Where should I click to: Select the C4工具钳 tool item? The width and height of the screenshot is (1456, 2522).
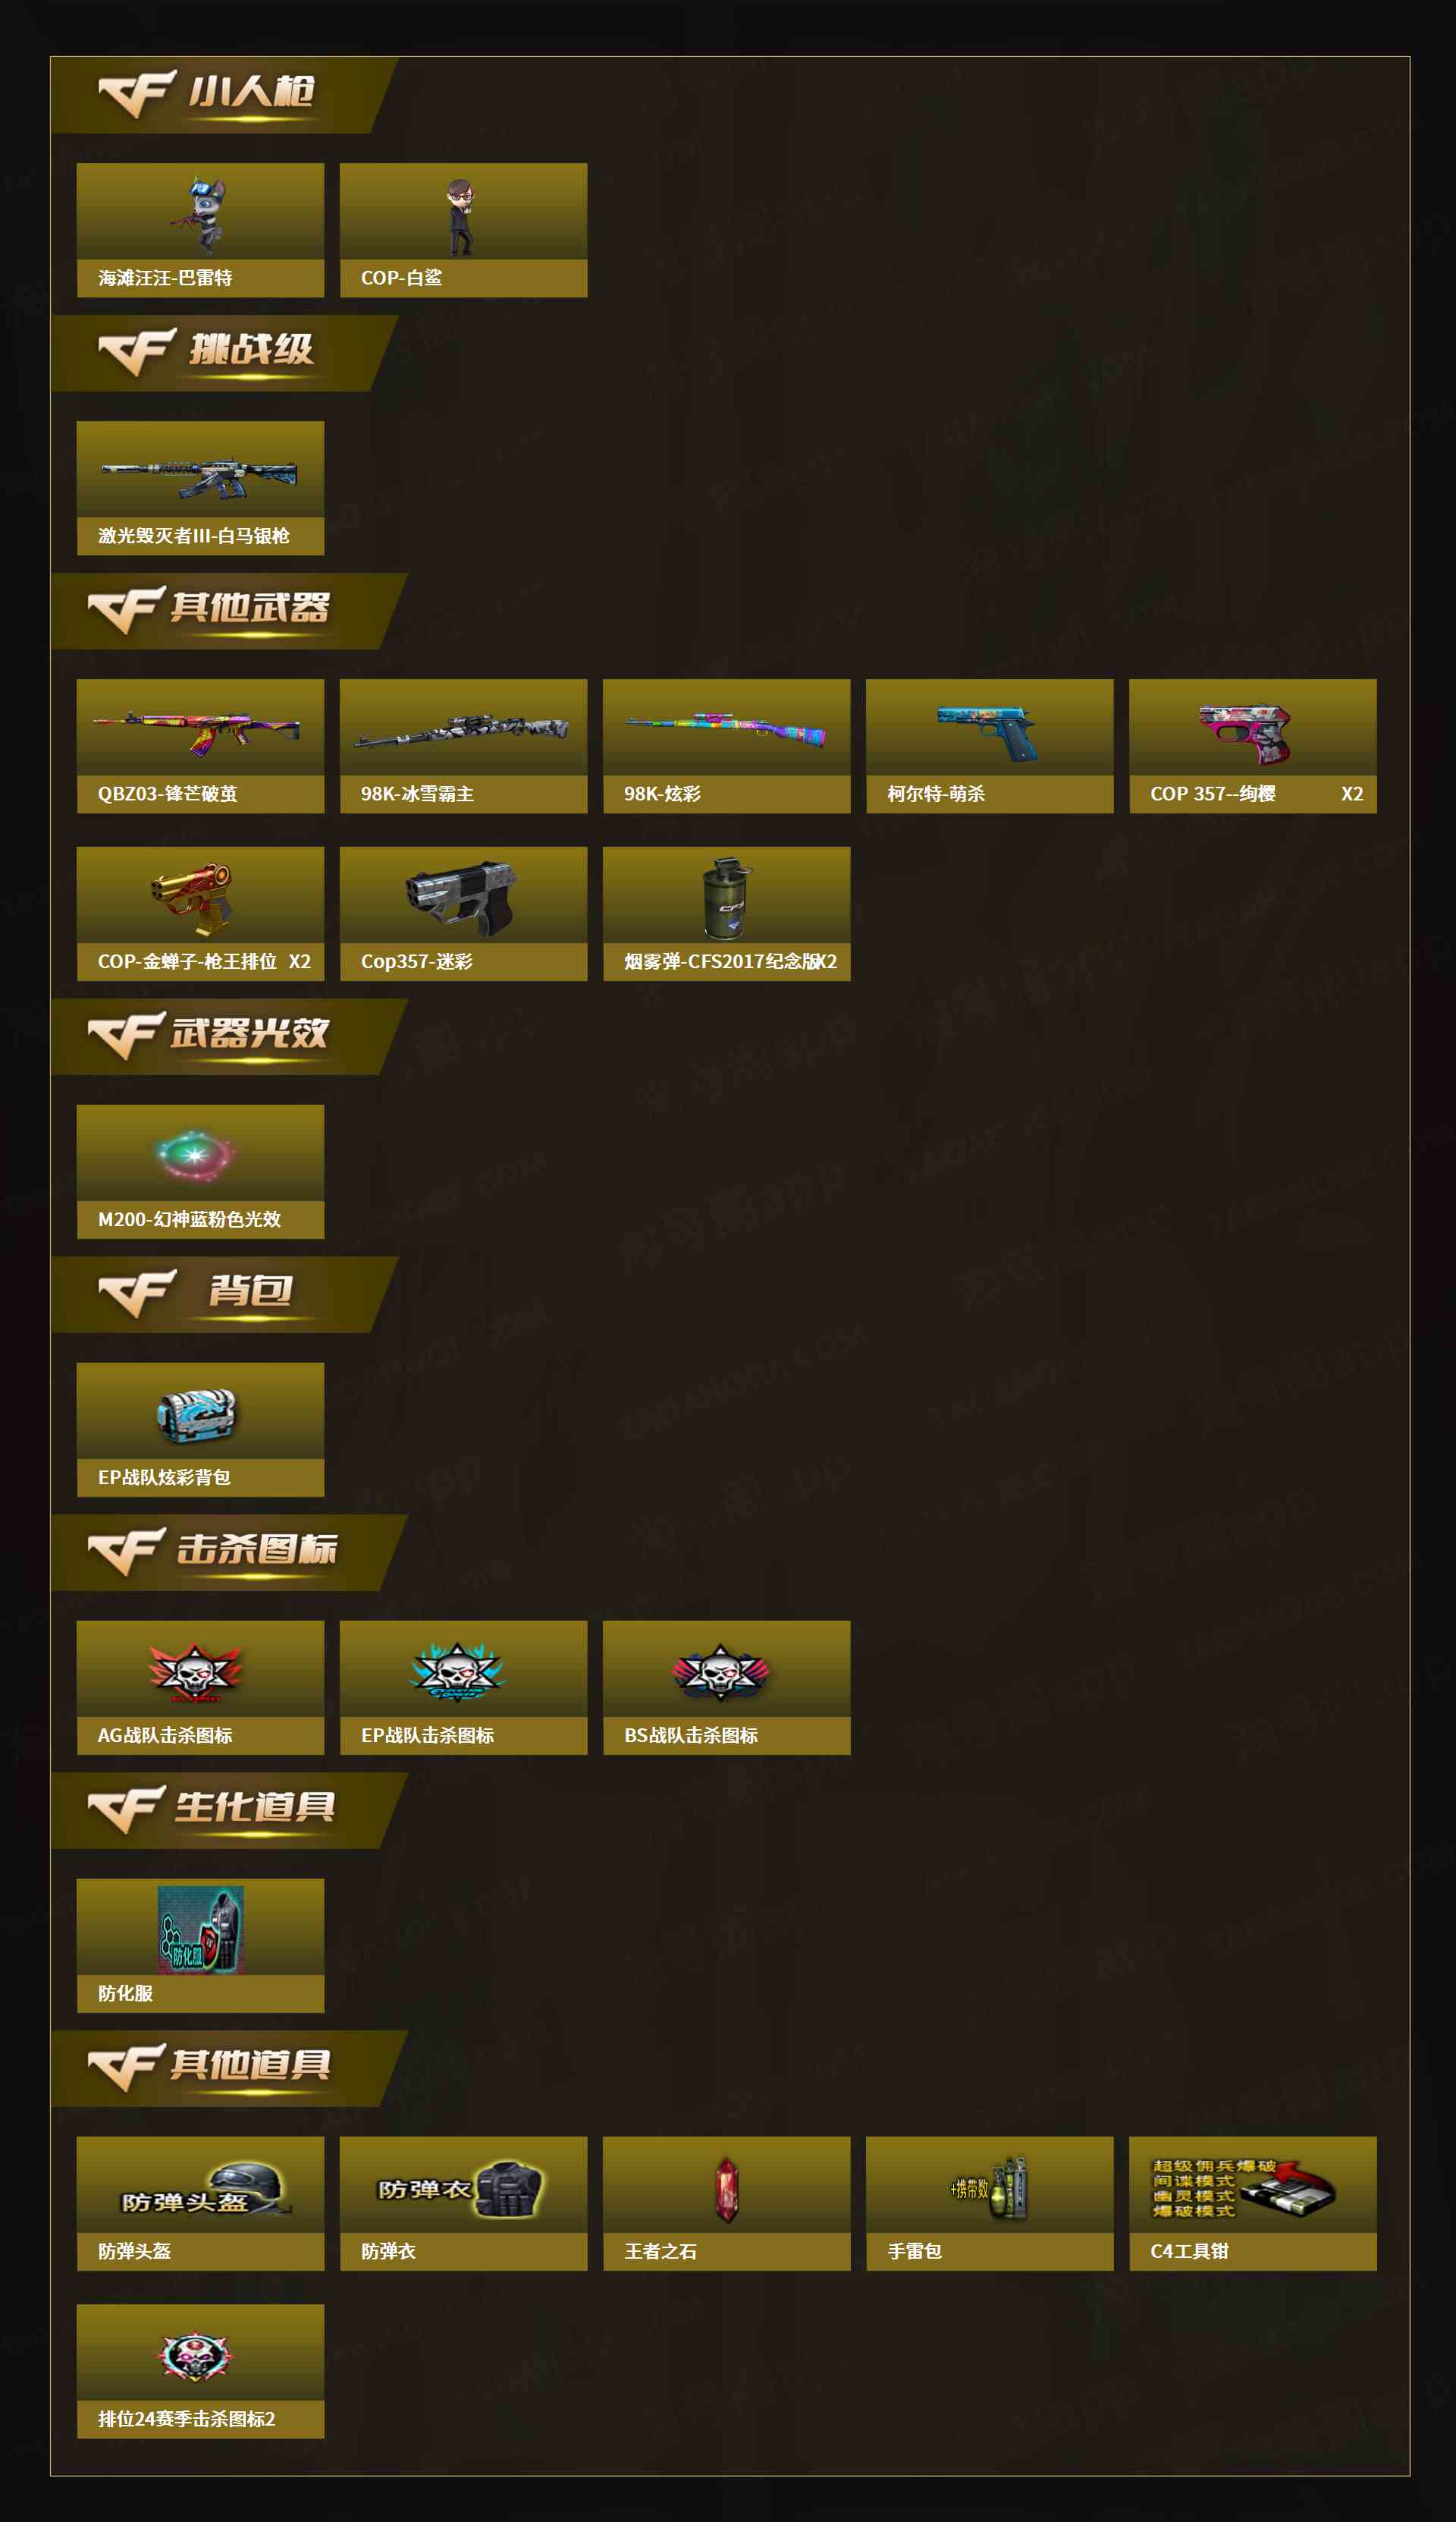point(1252,2205)
